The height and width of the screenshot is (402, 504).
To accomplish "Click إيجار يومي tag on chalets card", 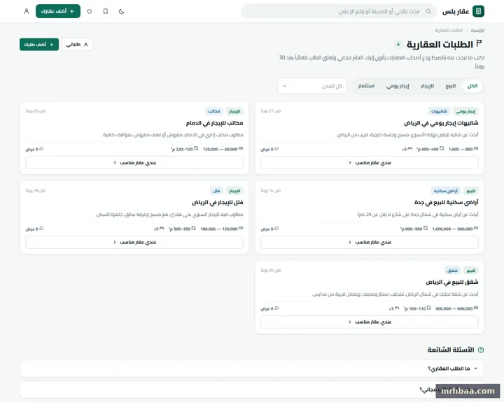I will [x=465, y=111].
